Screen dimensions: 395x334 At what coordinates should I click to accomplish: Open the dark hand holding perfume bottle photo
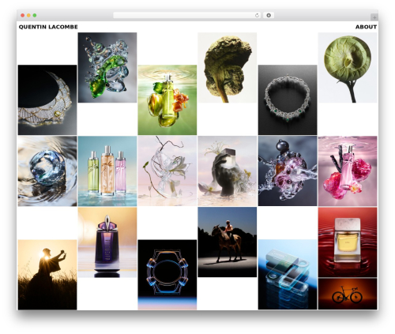click(228, 171)
